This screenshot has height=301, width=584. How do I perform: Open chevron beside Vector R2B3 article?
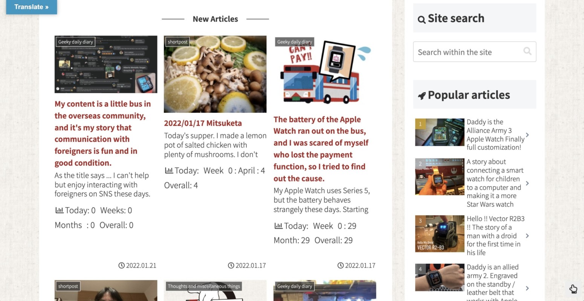coord(527,236)
